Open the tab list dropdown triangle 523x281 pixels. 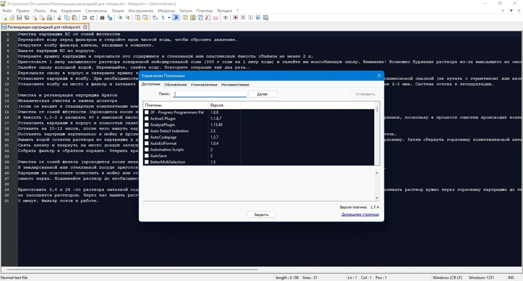click(x=511, y=11)
